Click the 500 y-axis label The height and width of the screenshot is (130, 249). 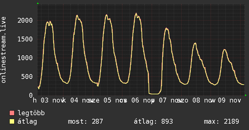pyautogui.click(x=27, y=76)
